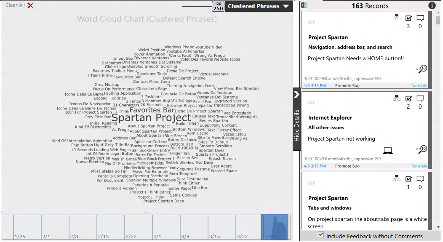This screenshot has height=242, width=443.
Task: Toggle upvote checkbox on Home button record
Action: point(408,18)
